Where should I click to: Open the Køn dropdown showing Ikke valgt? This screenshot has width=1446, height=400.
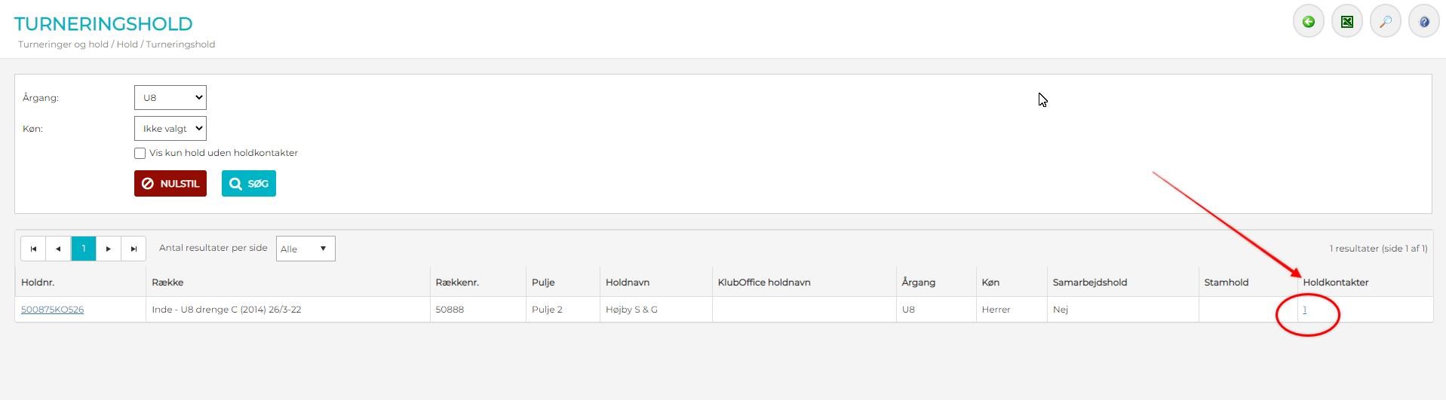tap(170, 128)
